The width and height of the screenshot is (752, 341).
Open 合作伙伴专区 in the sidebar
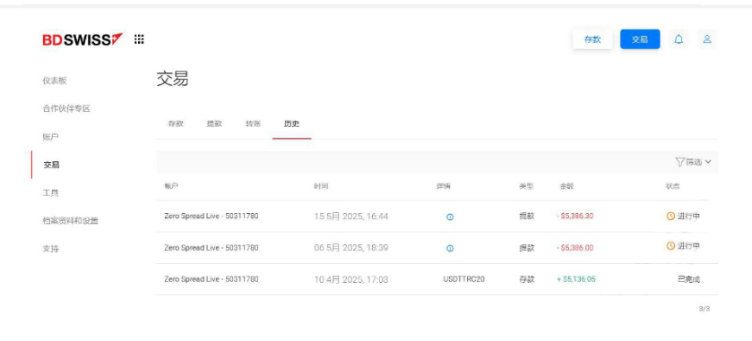click(x=66, y=108)
